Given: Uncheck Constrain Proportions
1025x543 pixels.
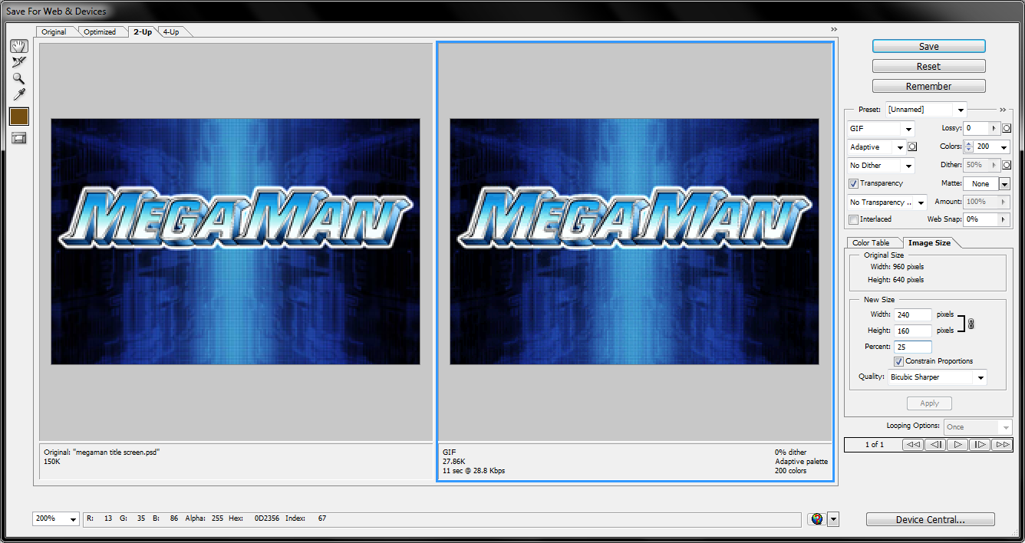Looking at the screenshot, I should (898, 361).
